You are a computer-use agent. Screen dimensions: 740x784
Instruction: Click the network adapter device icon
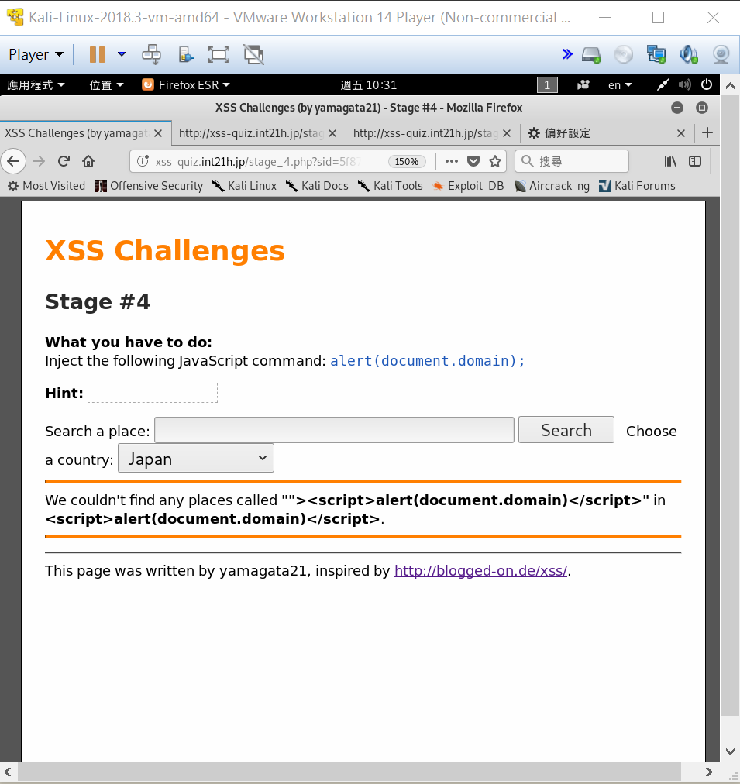(x=656, y=54)
